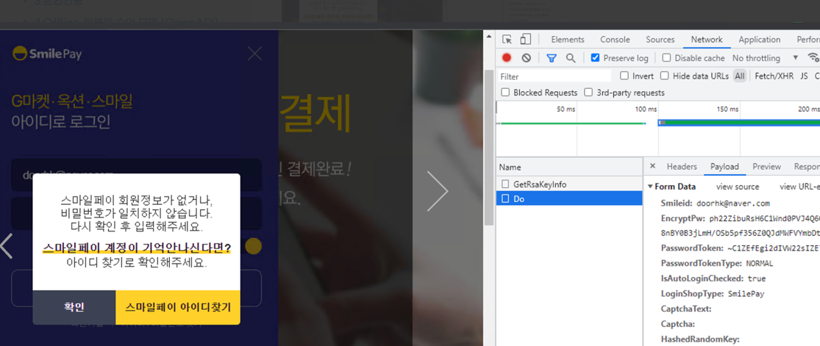Click the HashedRandomKey field label

coord(699,339)
